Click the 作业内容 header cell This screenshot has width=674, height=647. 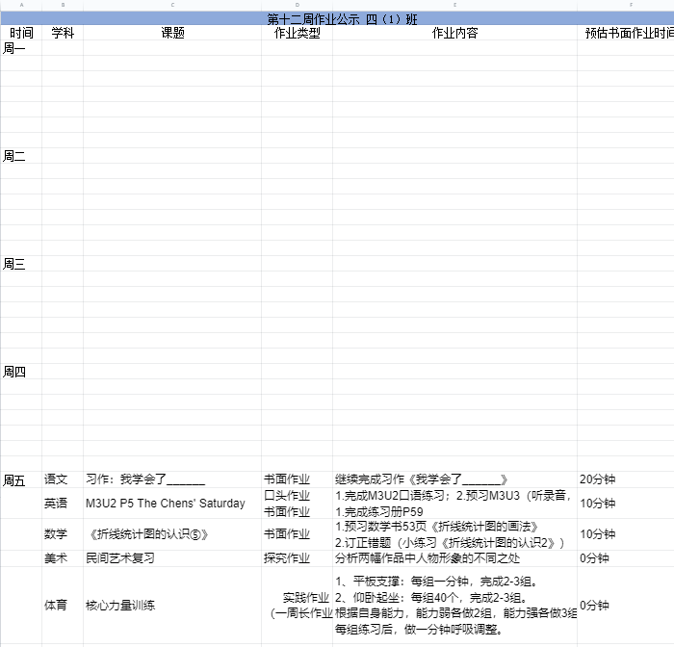(454, 33)
